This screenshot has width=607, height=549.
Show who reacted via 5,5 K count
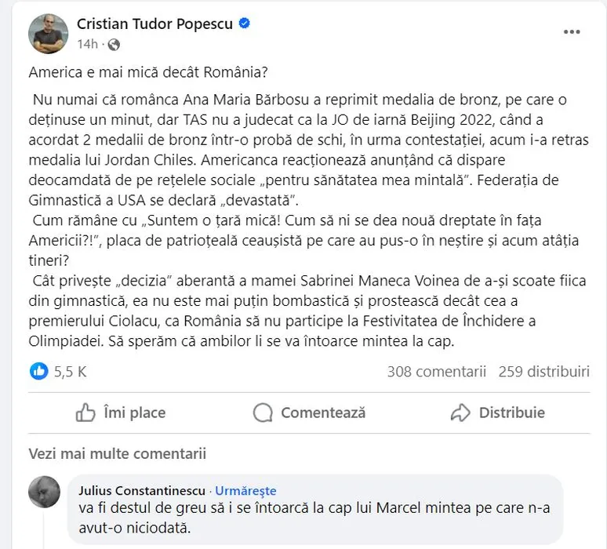tap(70, 372)
